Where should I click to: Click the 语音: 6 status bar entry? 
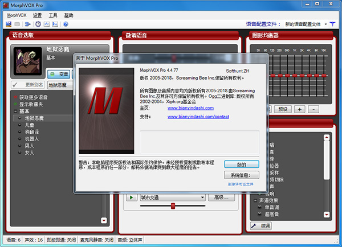click(13, 240)
